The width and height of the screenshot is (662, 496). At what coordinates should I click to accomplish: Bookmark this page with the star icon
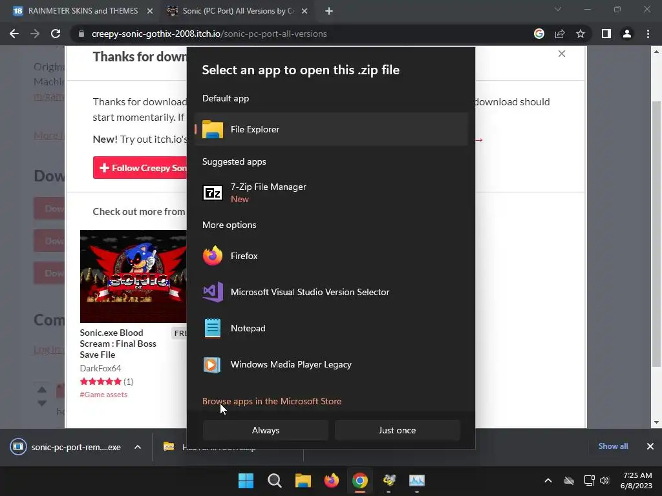pos(581,34)
